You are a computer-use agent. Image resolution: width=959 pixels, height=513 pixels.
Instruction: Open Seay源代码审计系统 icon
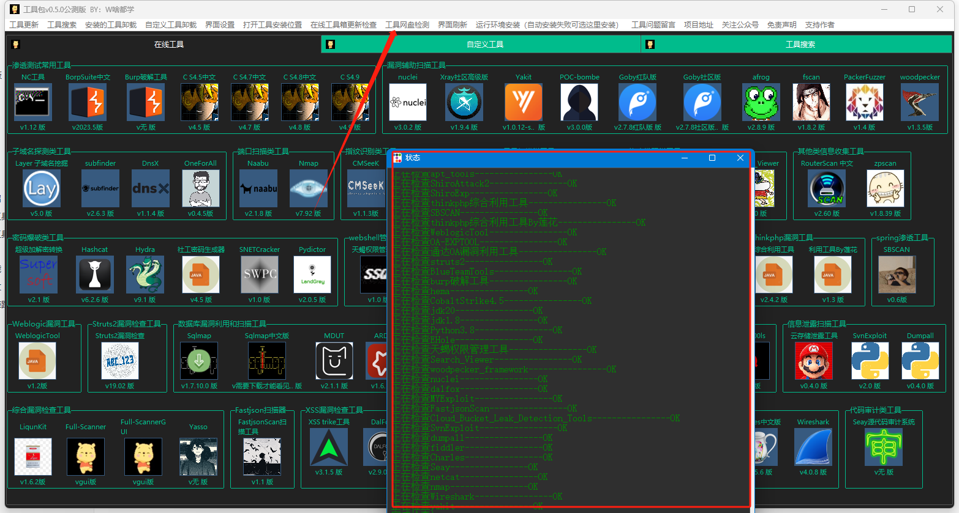click(884, 447)
